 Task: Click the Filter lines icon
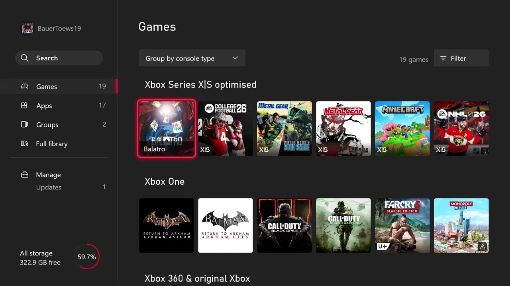443,58
